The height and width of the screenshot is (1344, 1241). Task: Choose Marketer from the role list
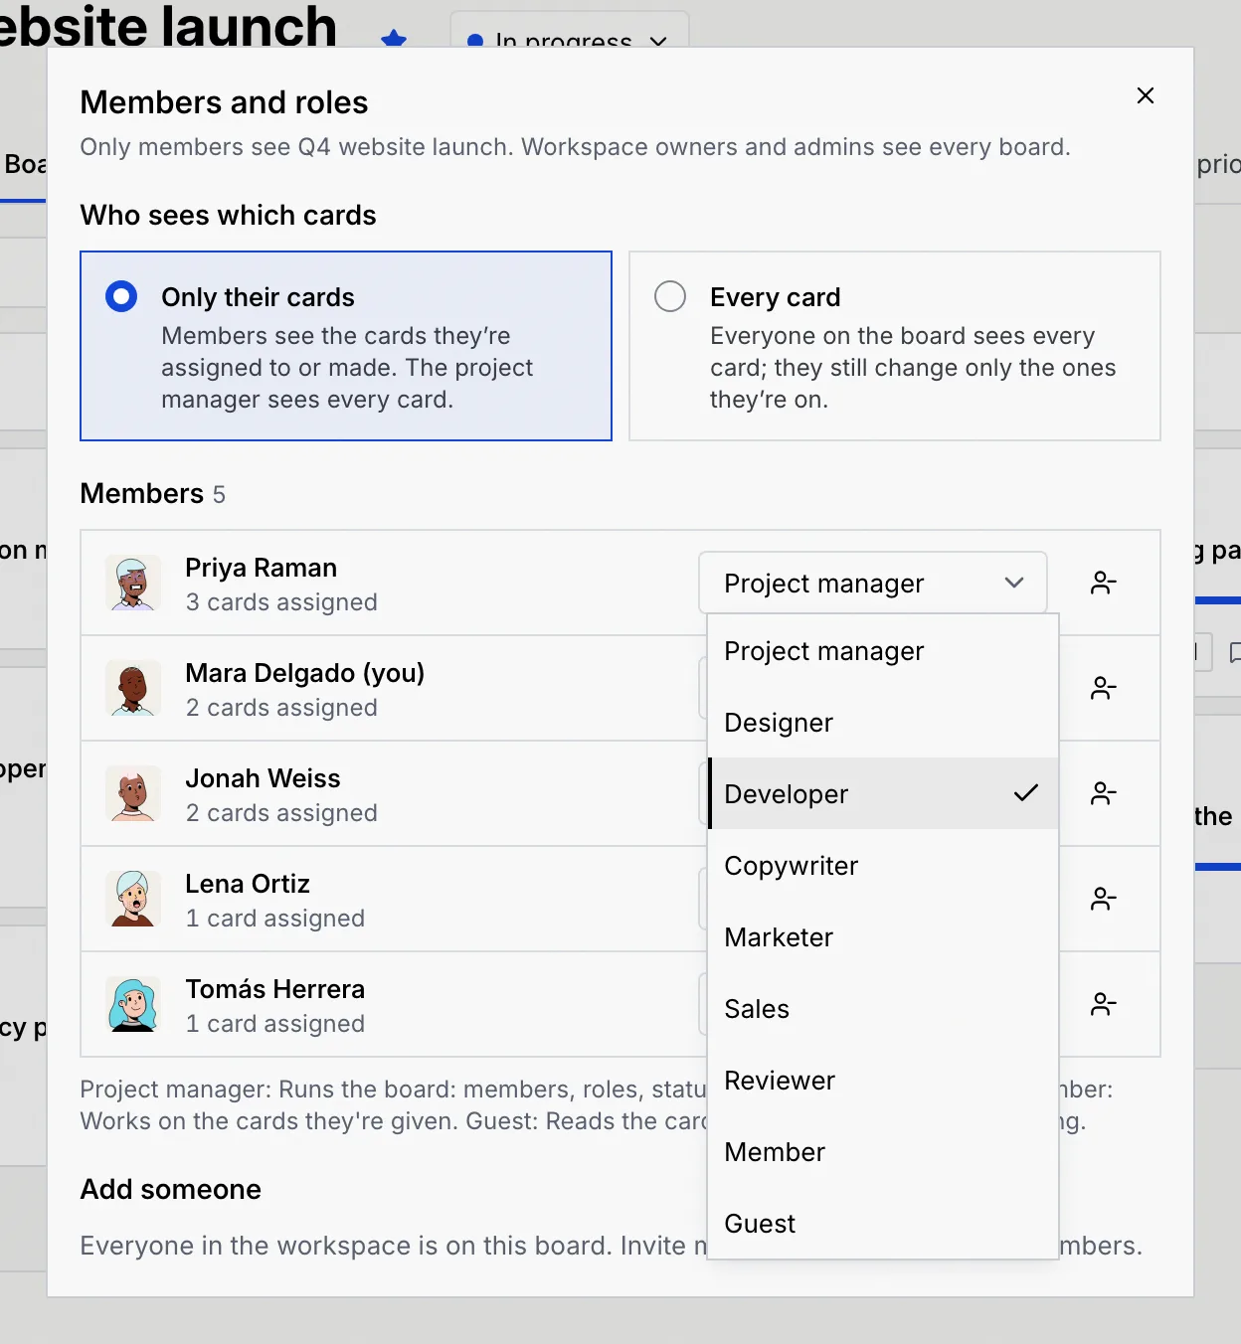tap(883, 937)
